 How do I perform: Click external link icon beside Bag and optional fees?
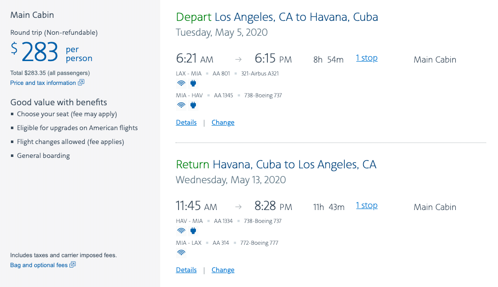[72, 265]
